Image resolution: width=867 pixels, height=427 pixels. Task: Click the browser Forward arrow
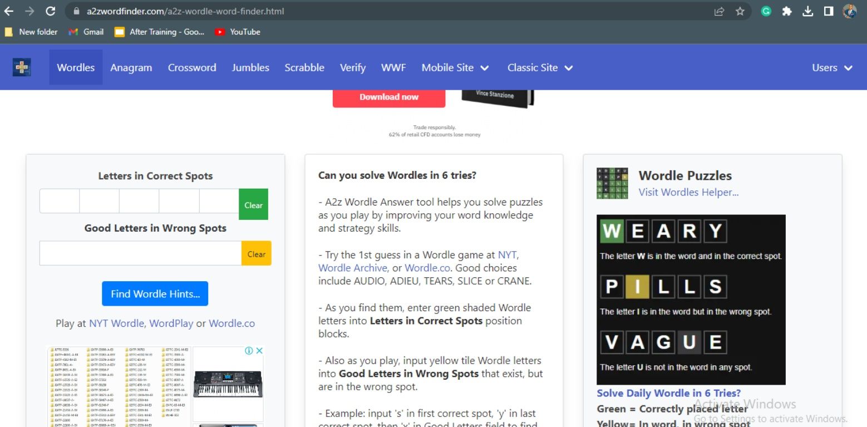click(29, 11)
